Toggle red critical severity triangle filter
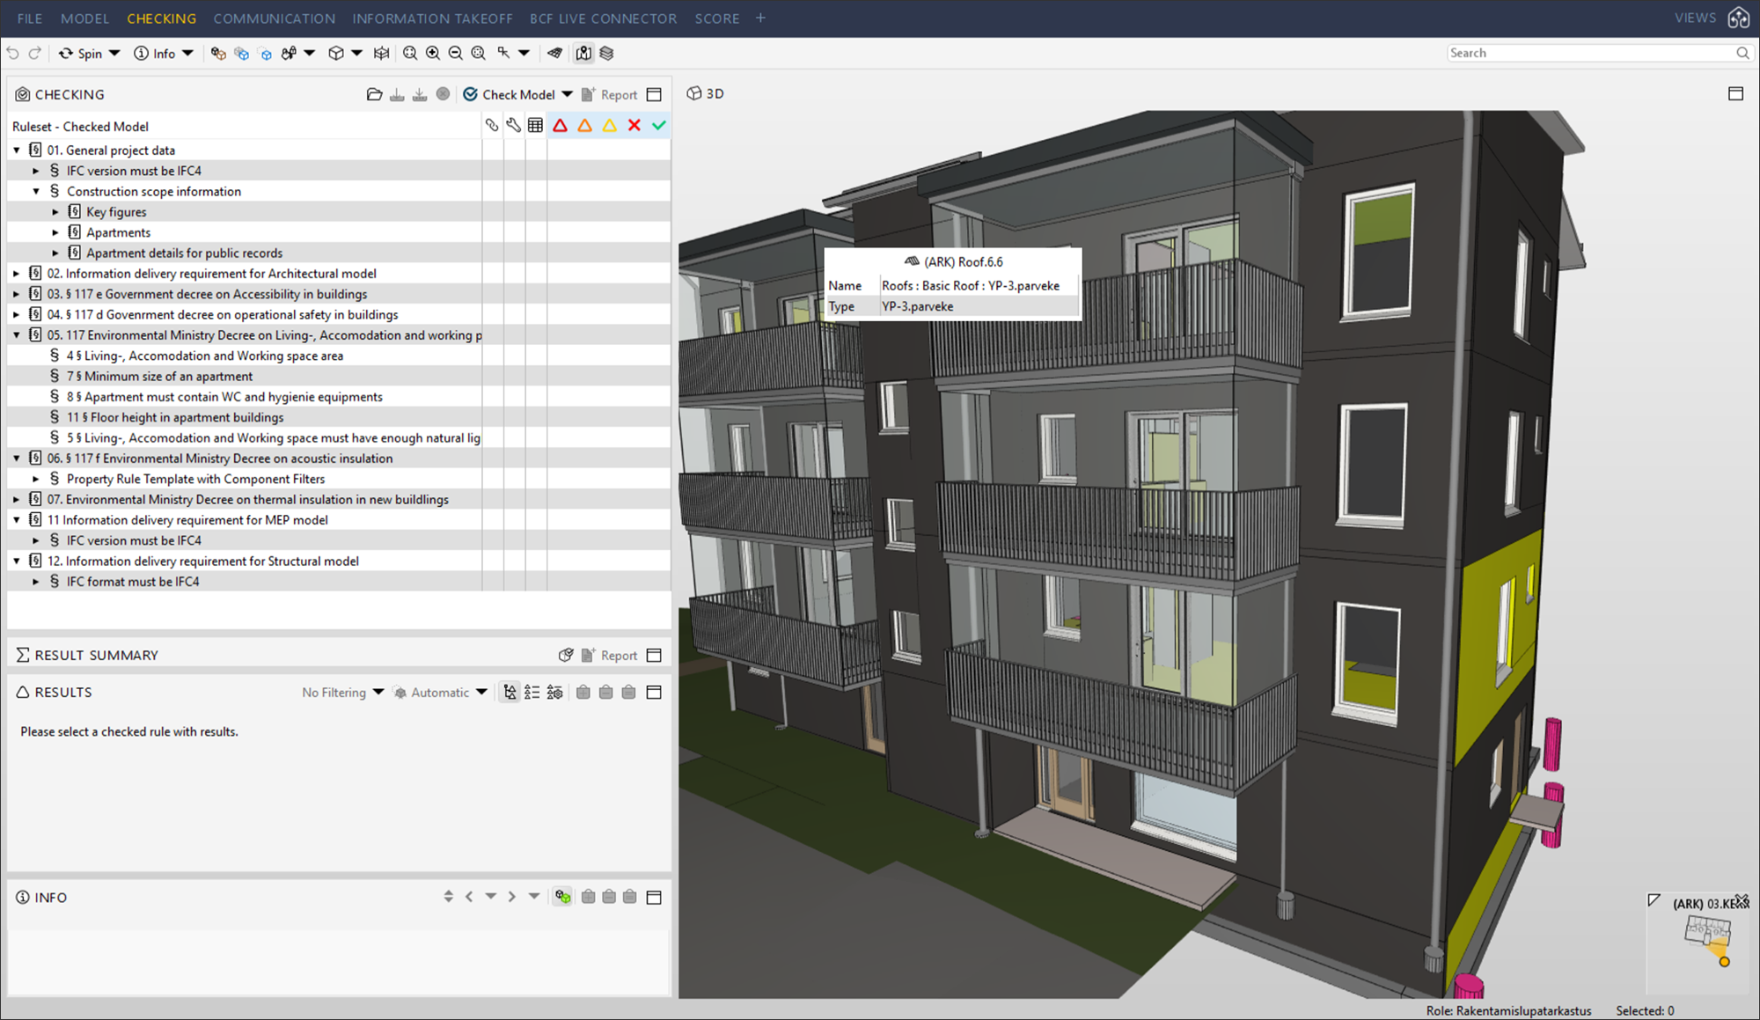Image resolution: width=1760 pixels, height=1020 pixels. point(561,126)
